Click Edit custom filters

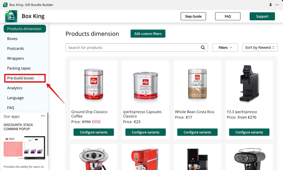point(148,34)
